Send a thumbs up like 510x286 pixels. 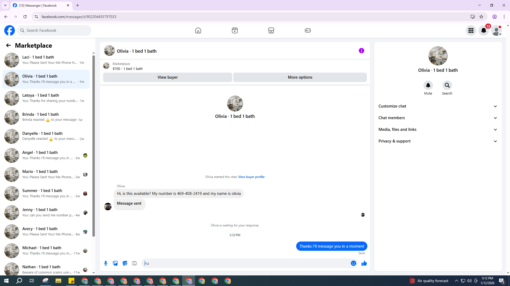[364, 263]
